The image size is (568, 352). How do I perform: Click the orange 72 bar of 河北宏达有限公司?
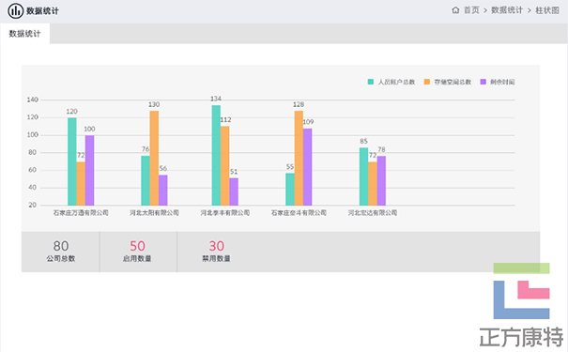373,184
